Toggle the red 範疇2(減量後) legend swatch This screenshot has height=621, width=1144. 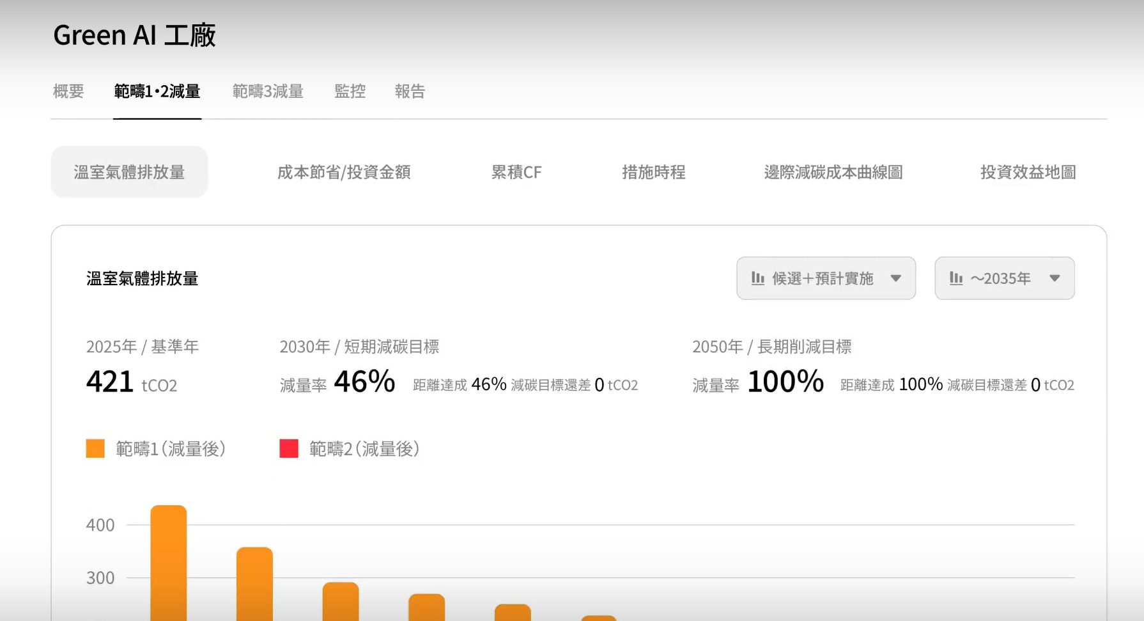pos(289,448)
